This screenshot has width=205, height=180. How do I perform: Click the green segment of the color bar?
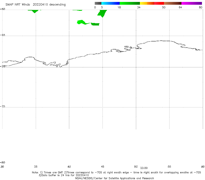click(130, 3)
